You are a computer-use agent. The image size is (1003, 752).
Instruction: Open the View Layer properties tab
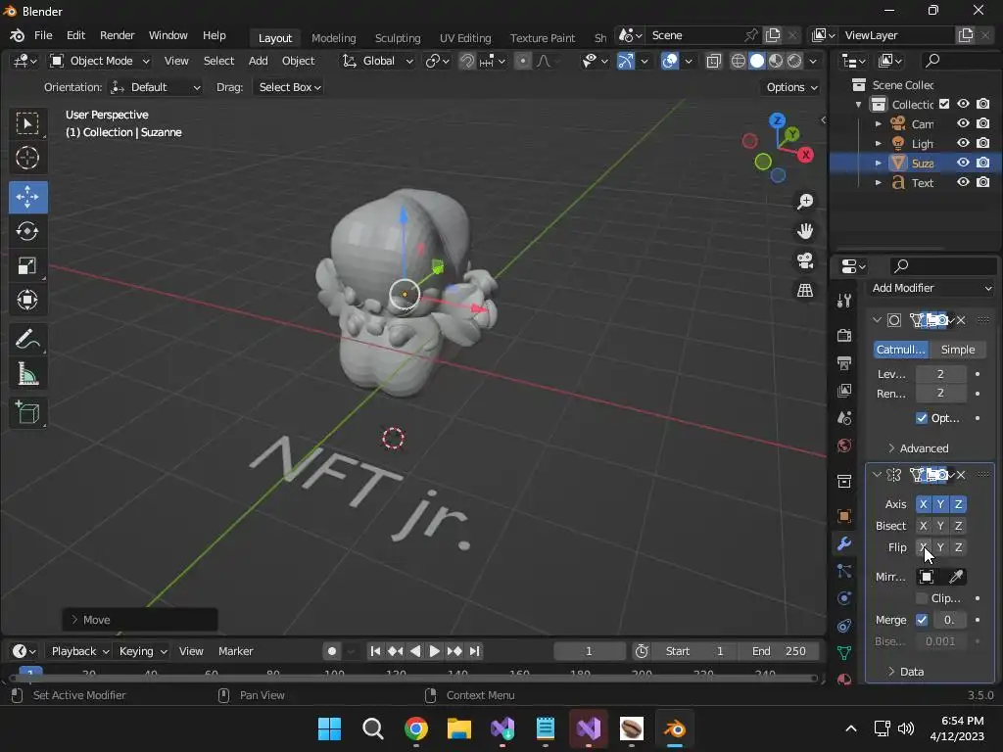(x=844, y=391)
